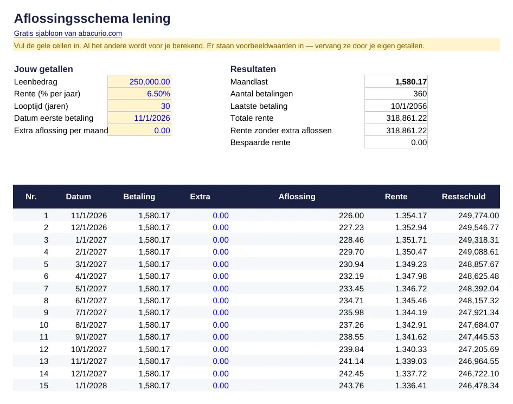This screenshot has width=513, height=404.
Task: Click the Extra aflossing per maand label
Action: tap(61, 131)
